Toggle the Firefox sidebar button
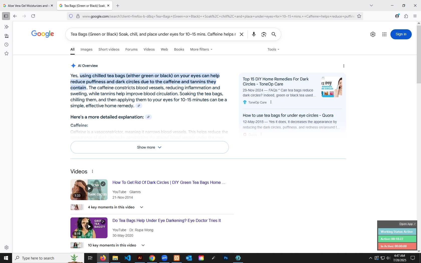Image resolution: width=421 pixels, height=263 pixels. click(6, 16)
